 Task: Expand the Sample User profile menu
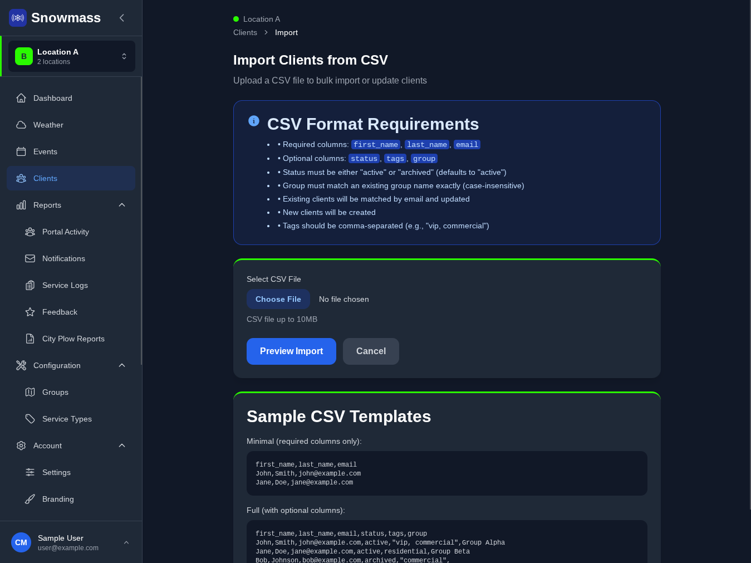[x=126, y=542]
